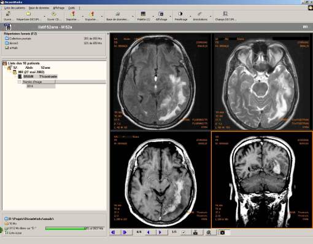Click the Exporter toolbar icon
The width and height of the screenshot is (313, 244).
(x=91, y=14)
